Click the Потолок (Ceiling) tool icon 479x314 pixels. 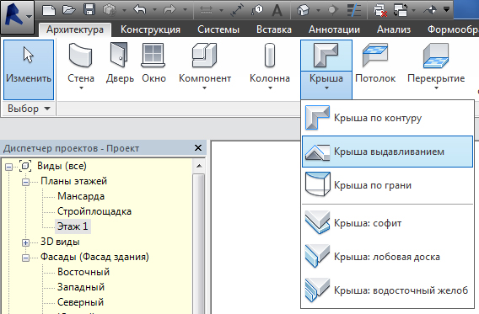click(375, 55)
